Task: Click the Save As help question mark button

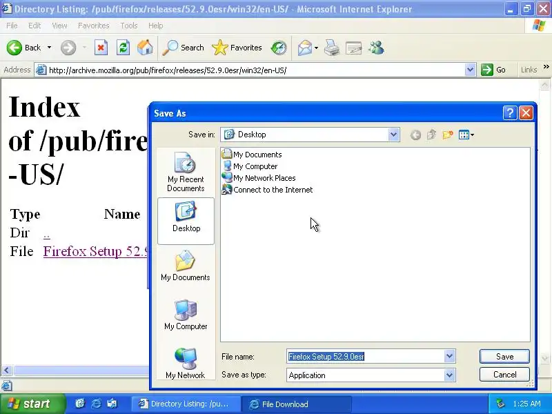Action: (x=510, y=113)
